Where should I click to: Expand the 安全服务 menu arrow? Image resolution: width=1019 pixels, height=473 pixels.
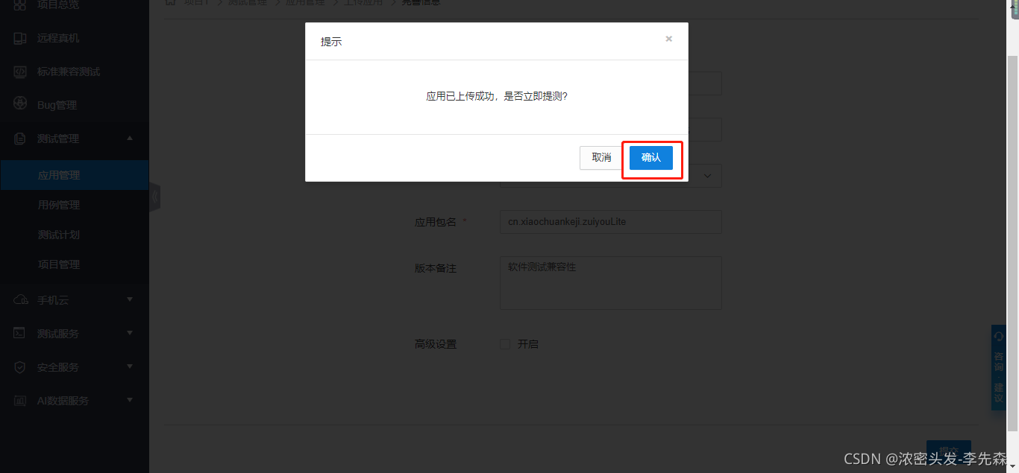(130, 366)
